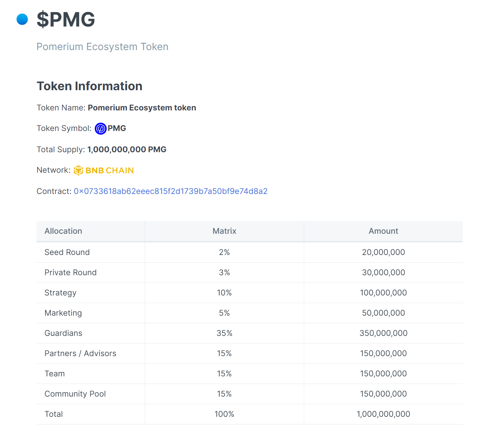Click the 15% cell in Partners / Advisors row
Screen dimensions: 494x441
[x=224, y=353]
